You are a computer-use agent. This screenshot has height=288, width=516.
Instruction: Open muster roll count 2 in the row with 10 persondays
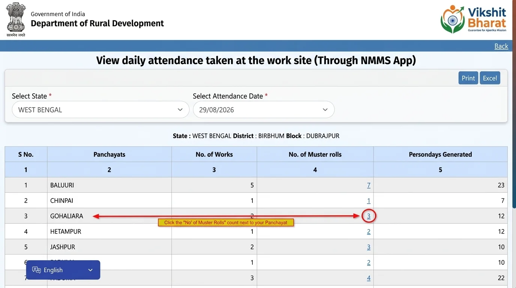pyautogui.click(x=369, y=262)
